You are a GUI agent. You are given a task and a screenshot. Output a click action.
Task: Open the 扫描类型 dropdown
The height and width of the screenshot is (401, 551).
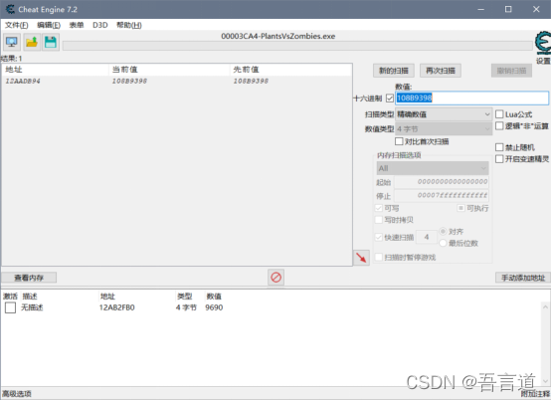(x=444, y=114)
